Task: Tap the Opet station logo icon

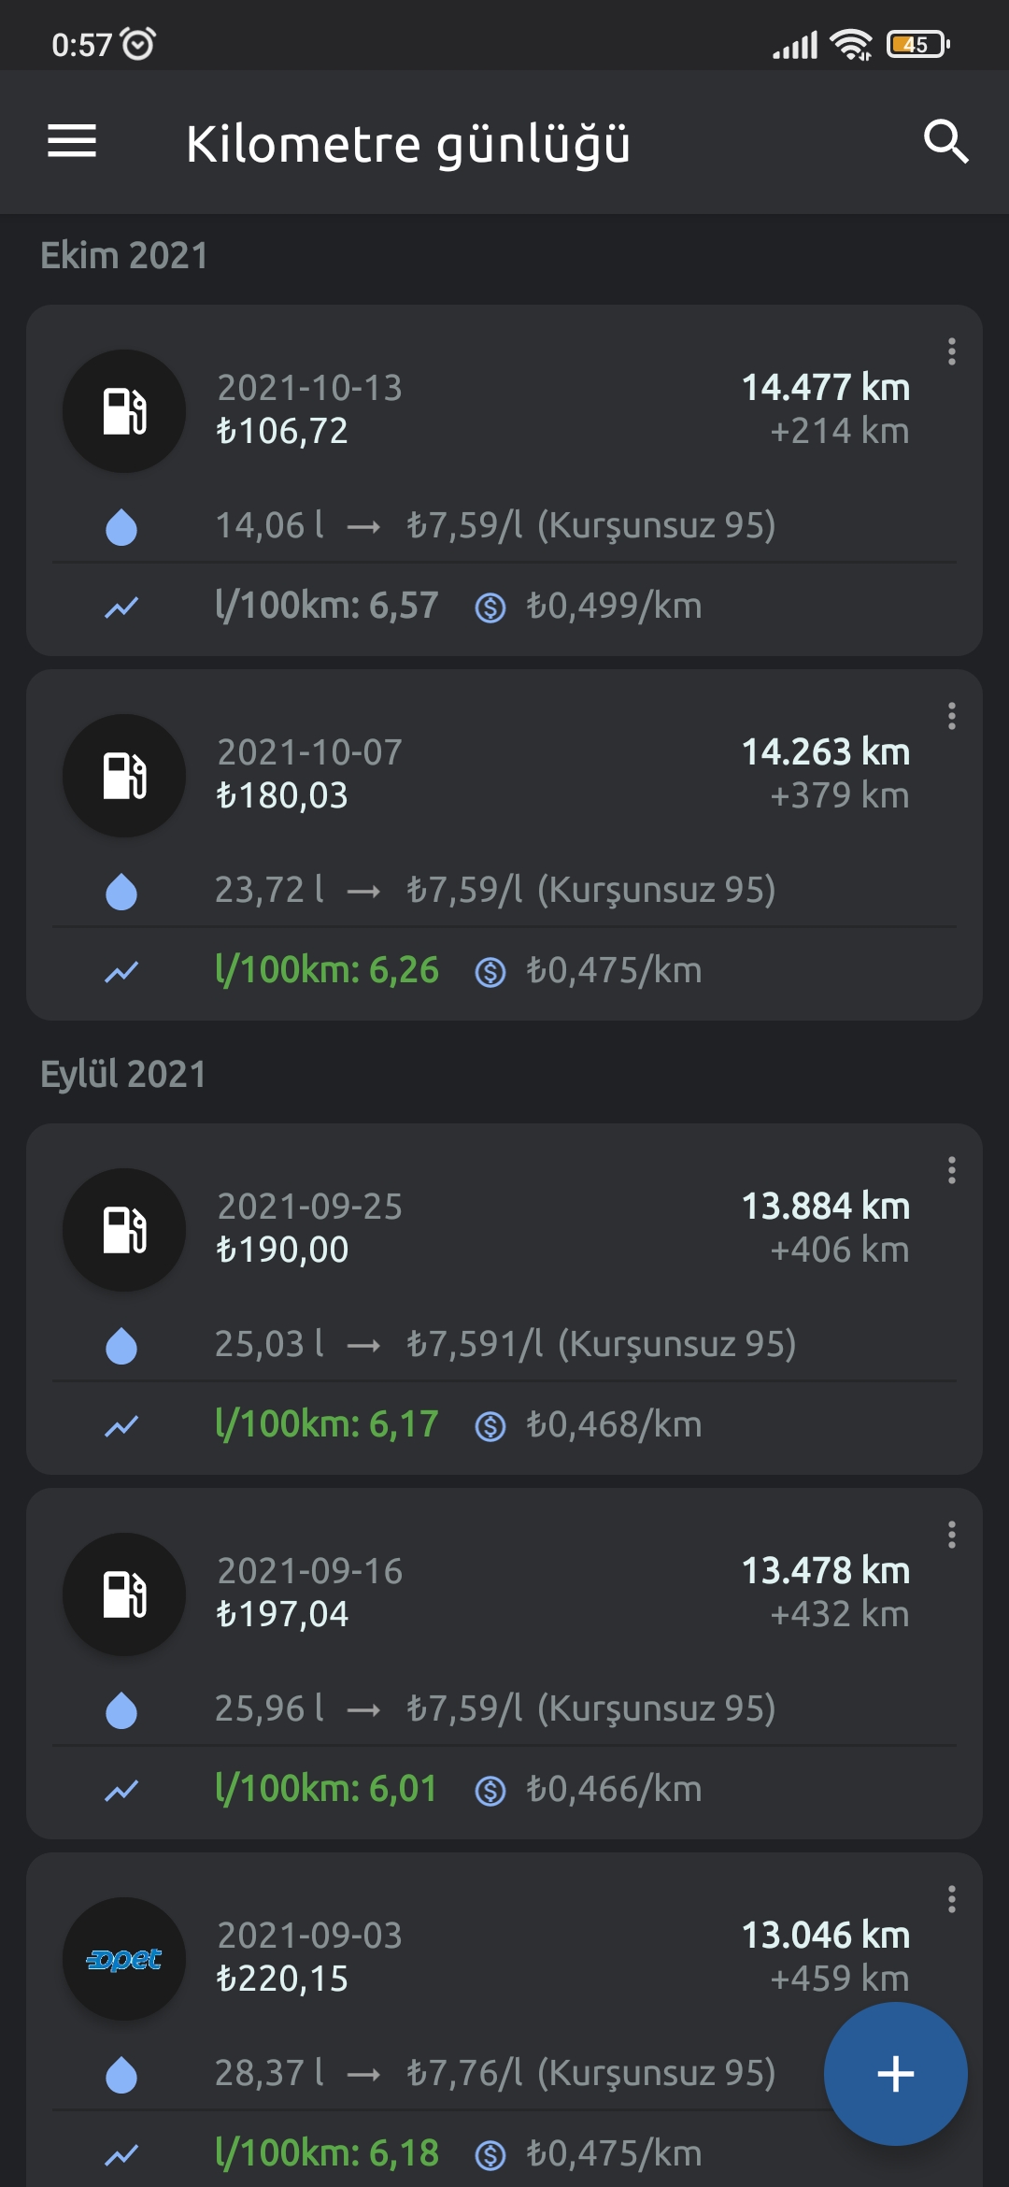Action: (x=124, y=1959)
